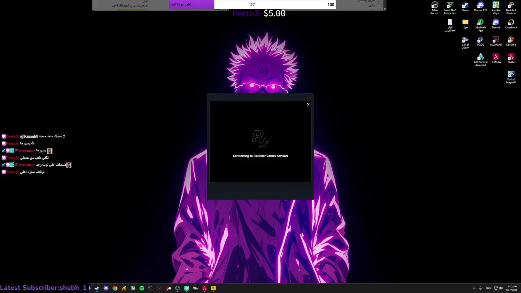Viewport: 521px width, 293px height.
Task: Select the Discord desktop shortcut
Action: pos(496,24)
